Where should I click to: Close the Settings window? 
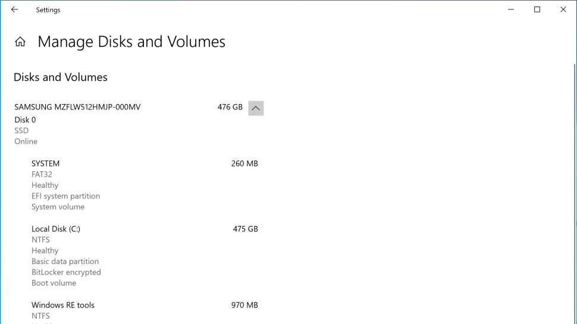(x=563, y=10)
